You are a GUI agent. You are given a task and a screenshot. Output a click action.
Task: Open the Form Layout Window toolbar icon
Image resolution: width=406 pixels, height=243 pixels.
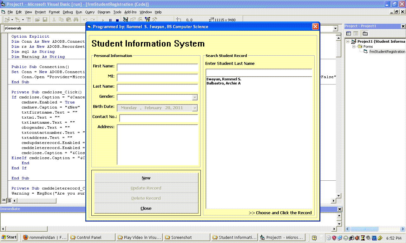(141, 20)
